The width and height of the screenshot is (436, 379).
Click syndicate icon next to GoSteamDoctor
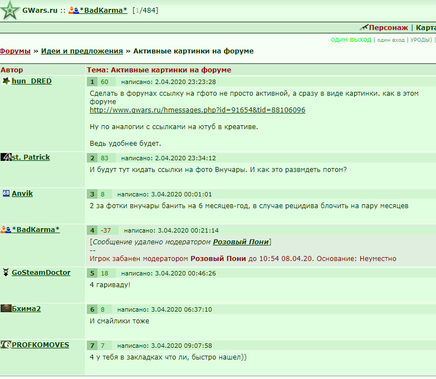pyautogui.click(x=6, y=272)
